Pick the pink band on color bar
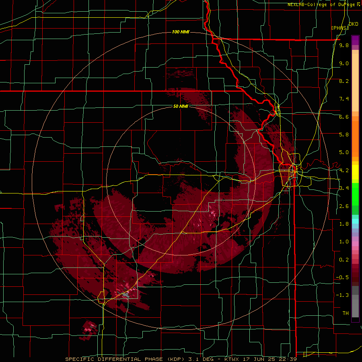This screenshot has width=362, height=362. click(355, 244)
